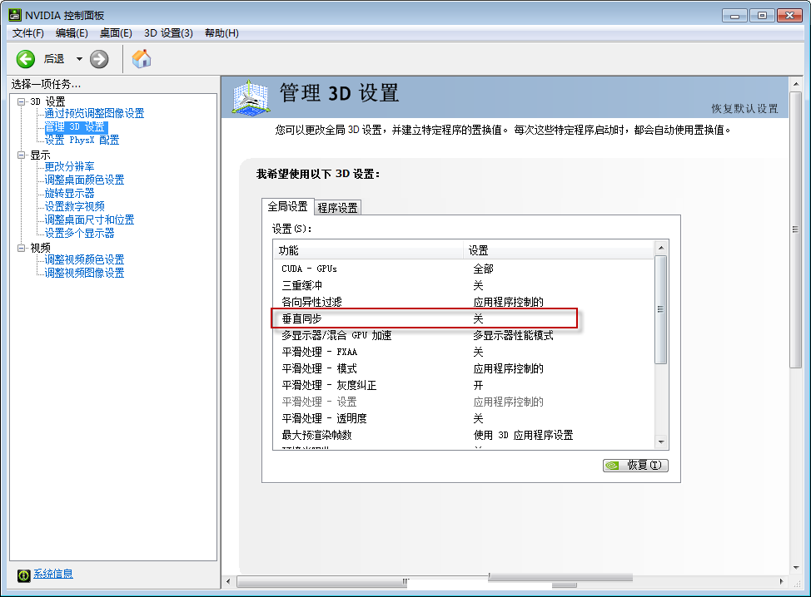Image resolution: width=811 pixels, height=597 pixels.
Task: Open 更改分辨率 task
Action: pyautogui.click(x=69, y=166)
